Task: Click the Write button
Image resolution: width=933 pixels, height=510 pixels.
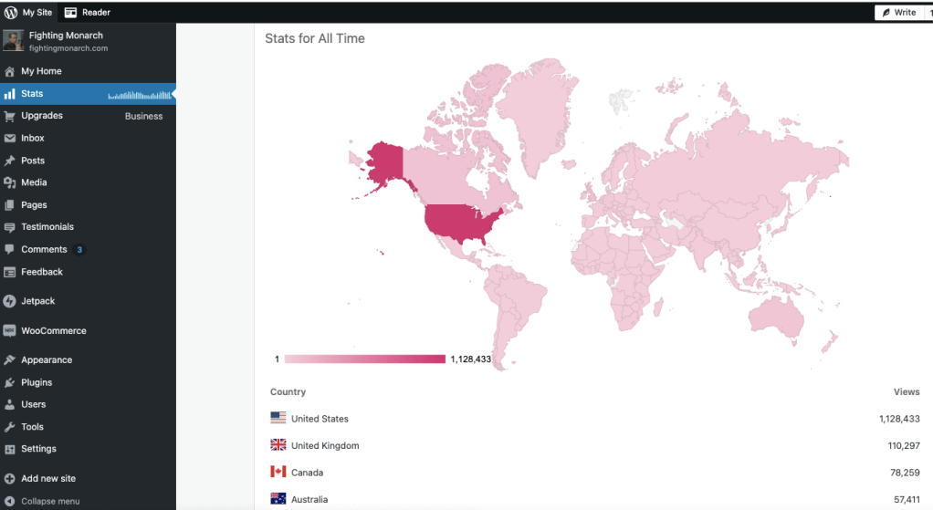Action: pyautogui.click(x=896, y=12)
